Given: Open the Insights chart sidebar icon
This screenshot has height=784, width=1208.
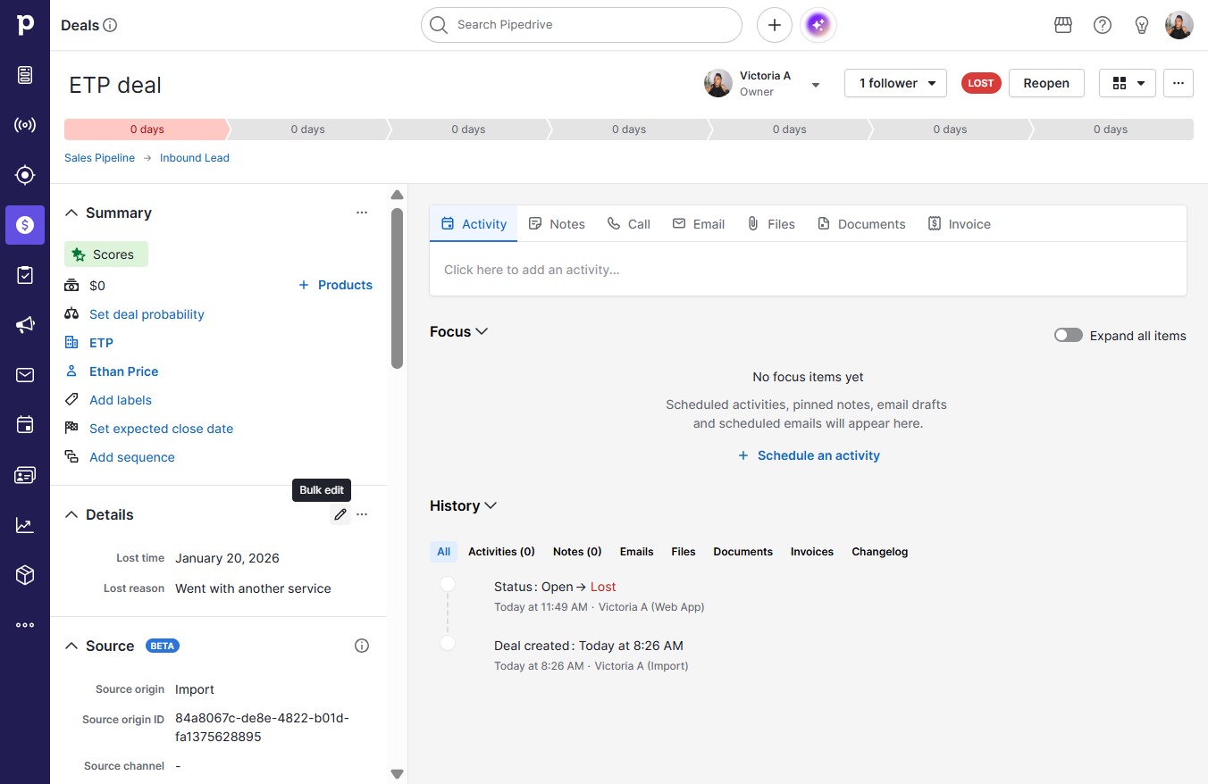Looking at the screenshot, I should click(25, 525).
